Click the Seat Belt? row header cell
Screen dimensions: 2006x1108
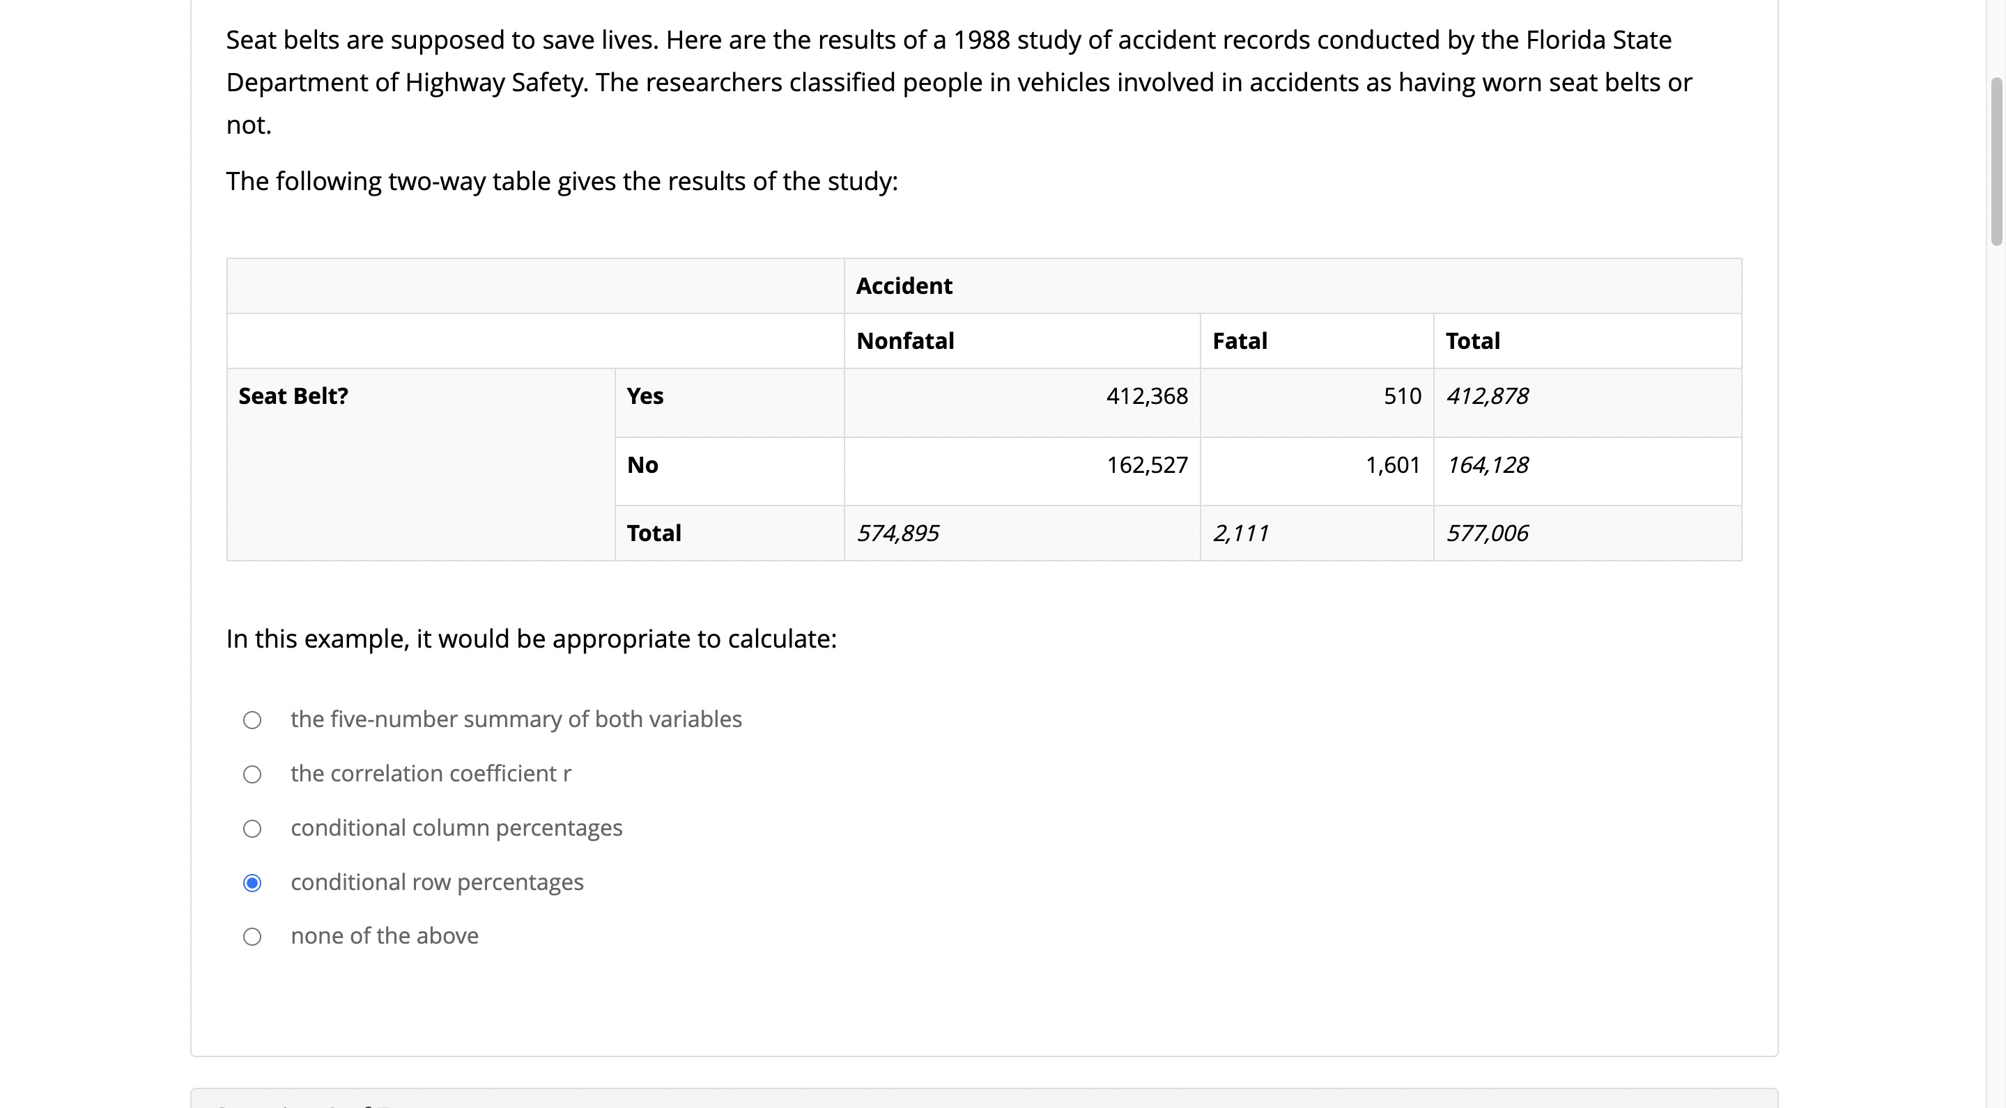click(421, 464)
